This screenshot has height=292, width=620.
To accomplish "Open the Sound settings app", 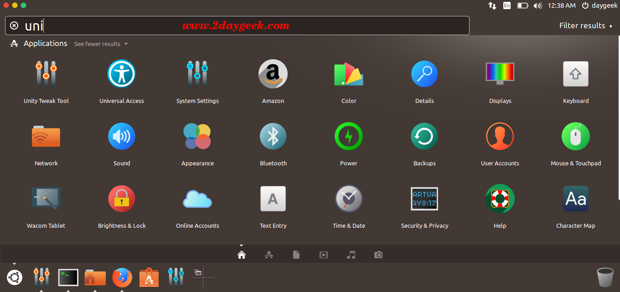I will pos(122,136).
